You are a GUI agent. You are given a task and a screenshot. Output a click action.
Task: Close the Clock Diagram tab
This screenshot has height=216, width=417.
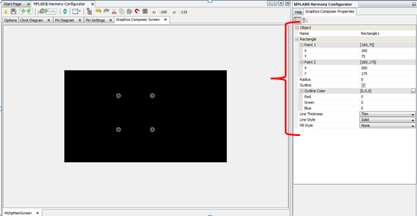(49, 20)
